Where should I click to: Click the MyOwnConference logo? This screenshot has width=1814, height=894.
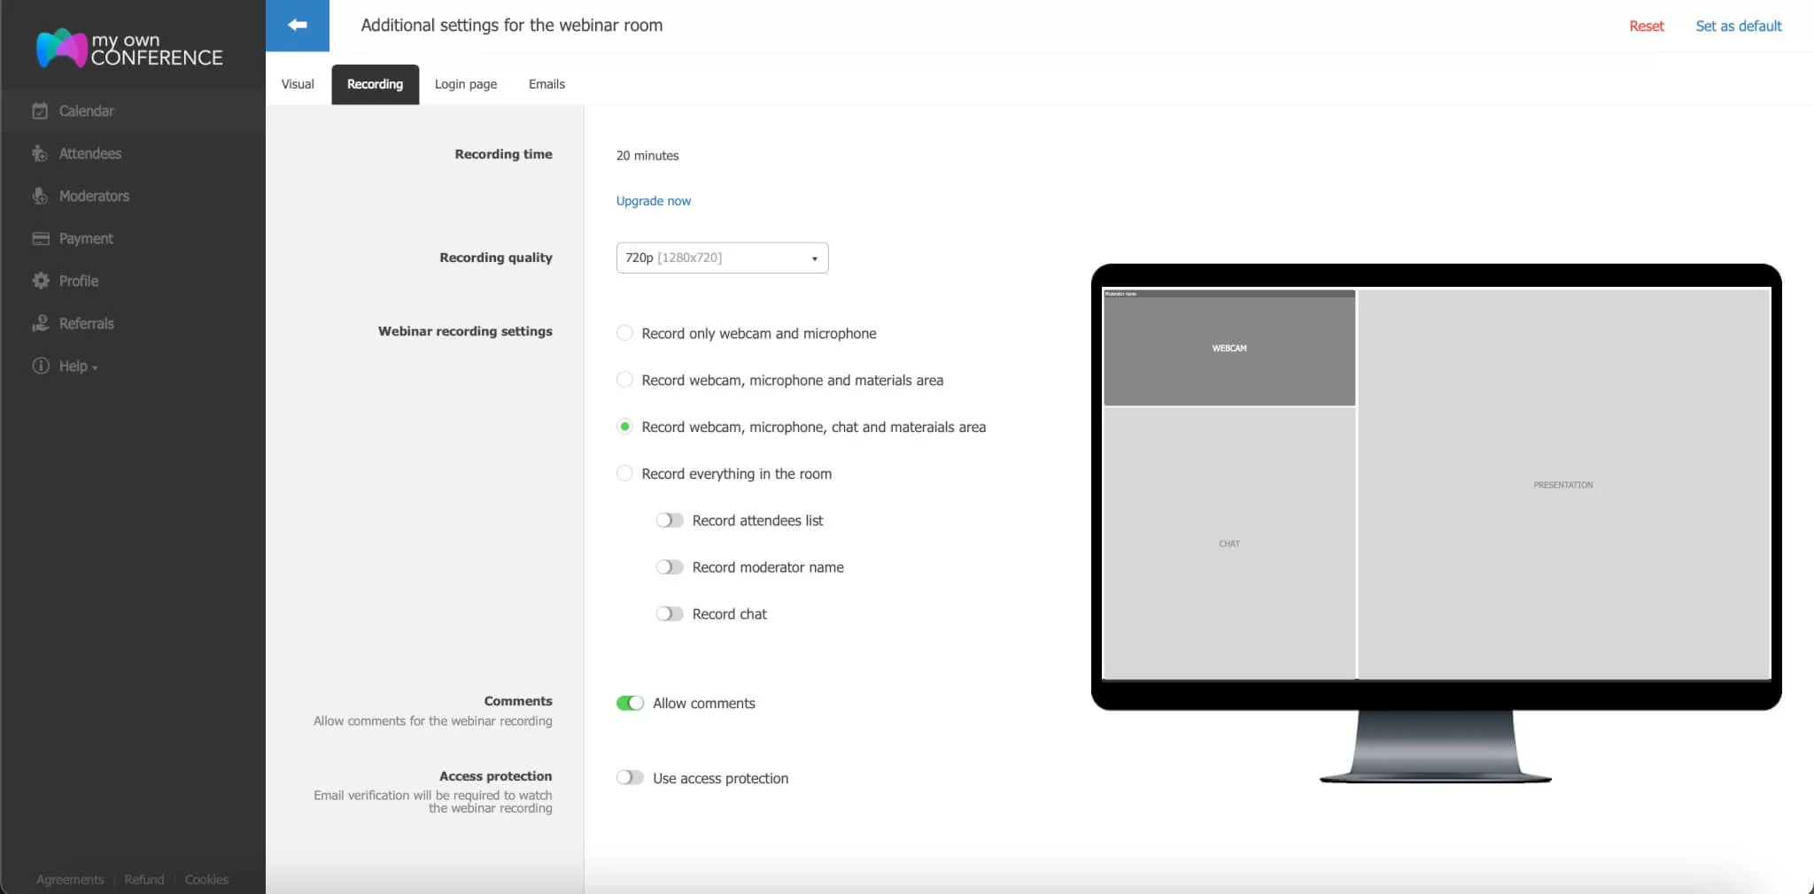tap(130, 49)
